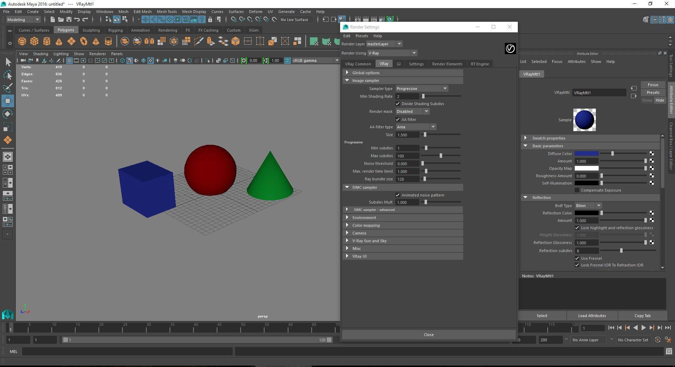The height and width of the screenshot is (367, 675).
Task: Open the Render mask dropdown
Action: tap(412, 111)
